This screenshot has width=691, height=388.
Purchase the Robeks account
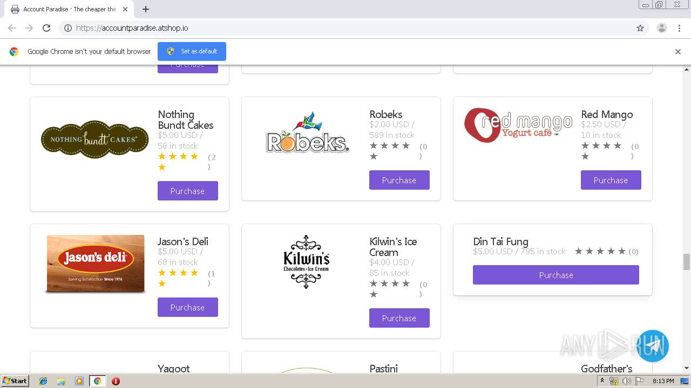(x=399, y=180)
